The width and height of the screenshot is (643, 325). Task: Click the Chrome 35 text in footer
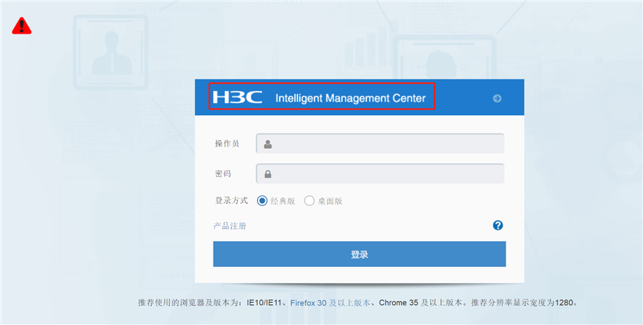click(399, 303)
